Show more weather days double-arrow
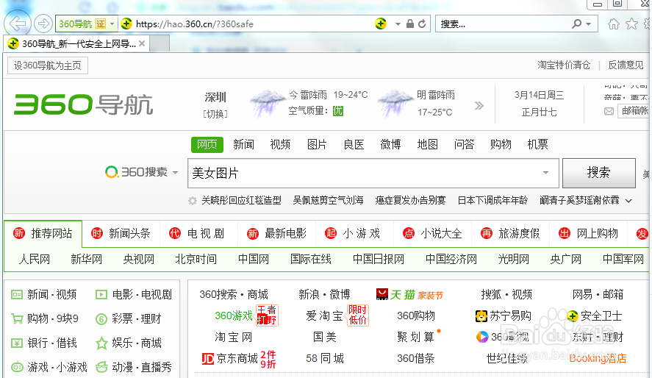The width and height of the screenshot is (652, 378). [479, 106]
